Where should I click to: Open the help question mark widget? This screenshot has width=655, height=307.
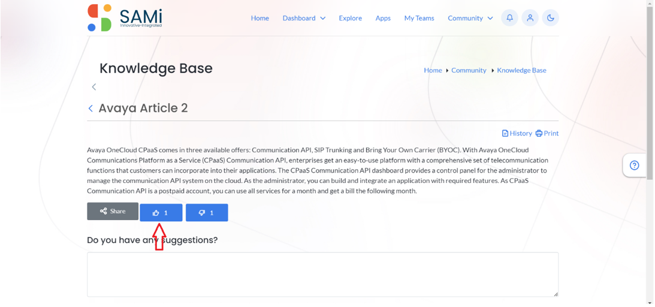click(634, 165)
